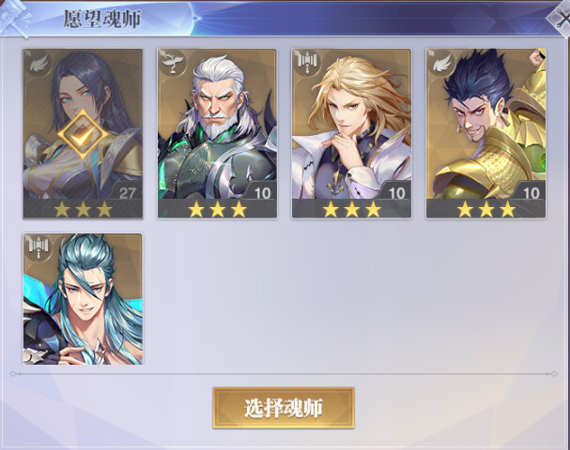This screenshot has width=570, height=450.
Task: Click the wing icon on the dark-haired woman card
Action: (x=38, y=63)
